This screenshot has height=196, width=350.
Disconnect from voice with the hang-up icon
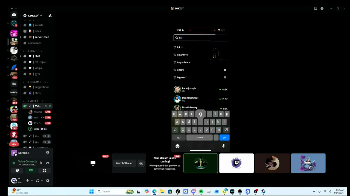pyautogui.click(x=48, y=163)
